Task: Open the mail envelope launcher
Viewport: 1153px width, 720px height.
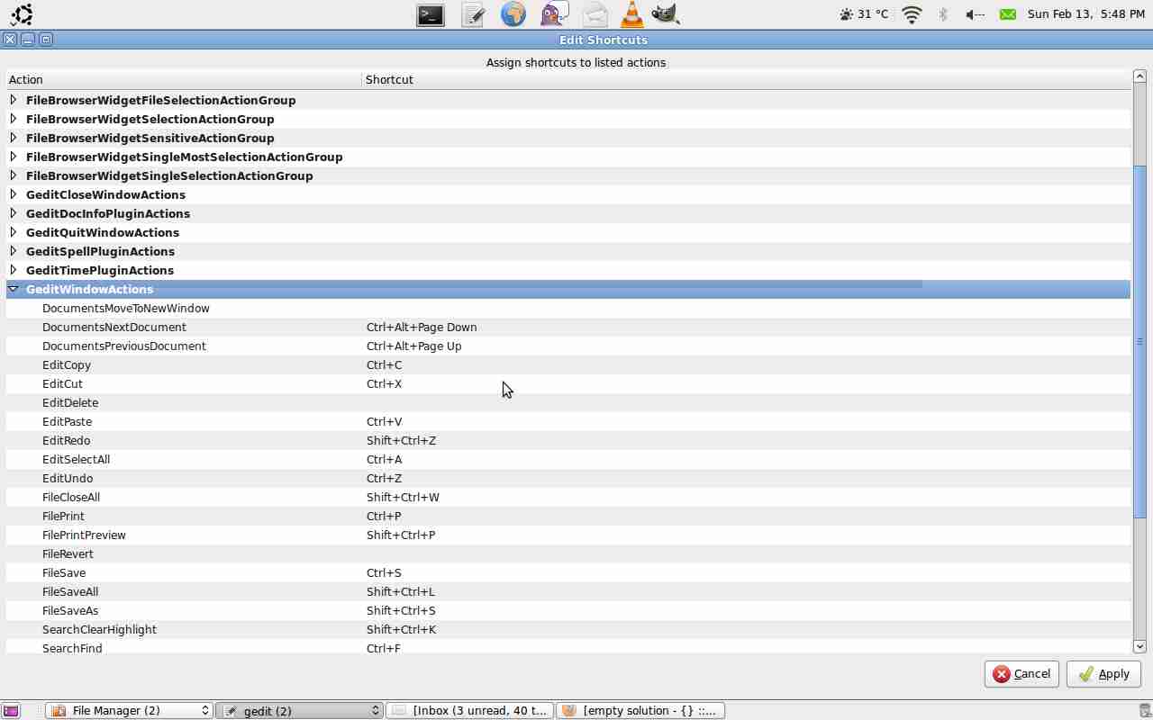Action: pyautogui.click(x=595, y=14)
